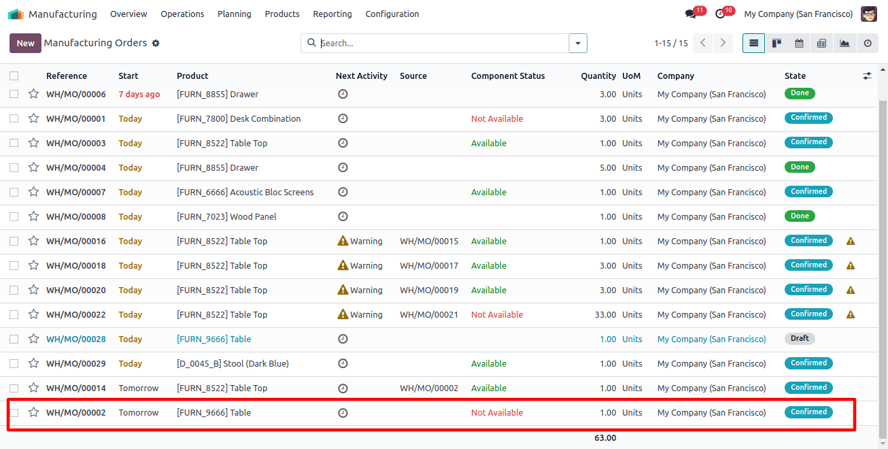Viewport: 888px width, 449px height.
Task: Sort by the Start column header
Action: click(128, 76)
